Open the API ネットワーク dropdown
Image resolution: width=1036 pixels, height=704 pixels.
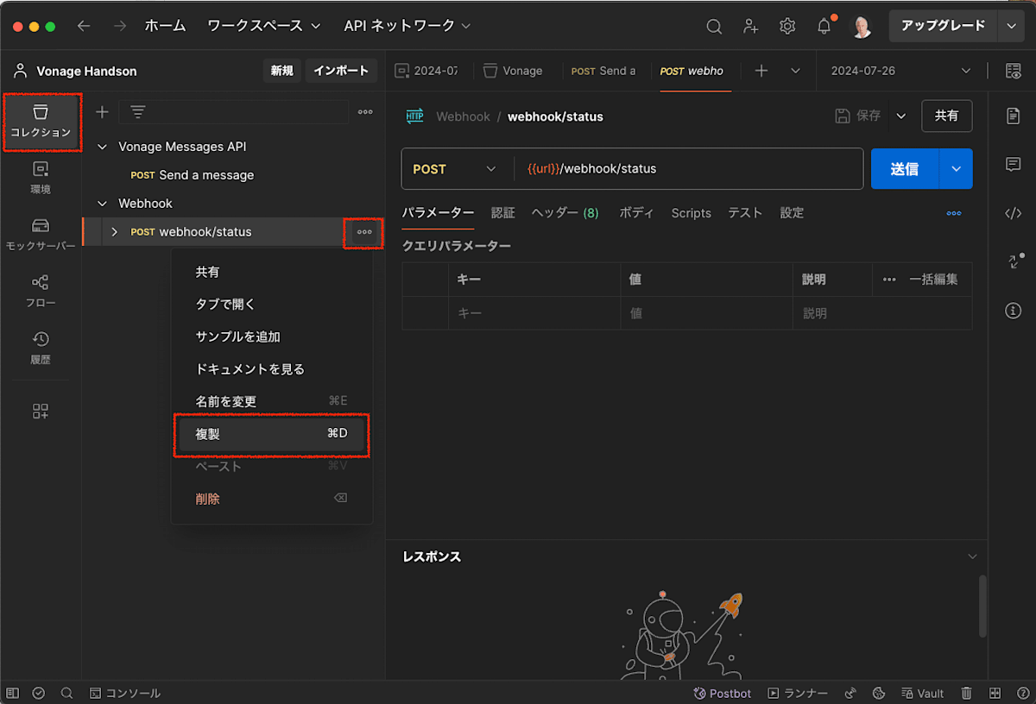click(407, 26)
